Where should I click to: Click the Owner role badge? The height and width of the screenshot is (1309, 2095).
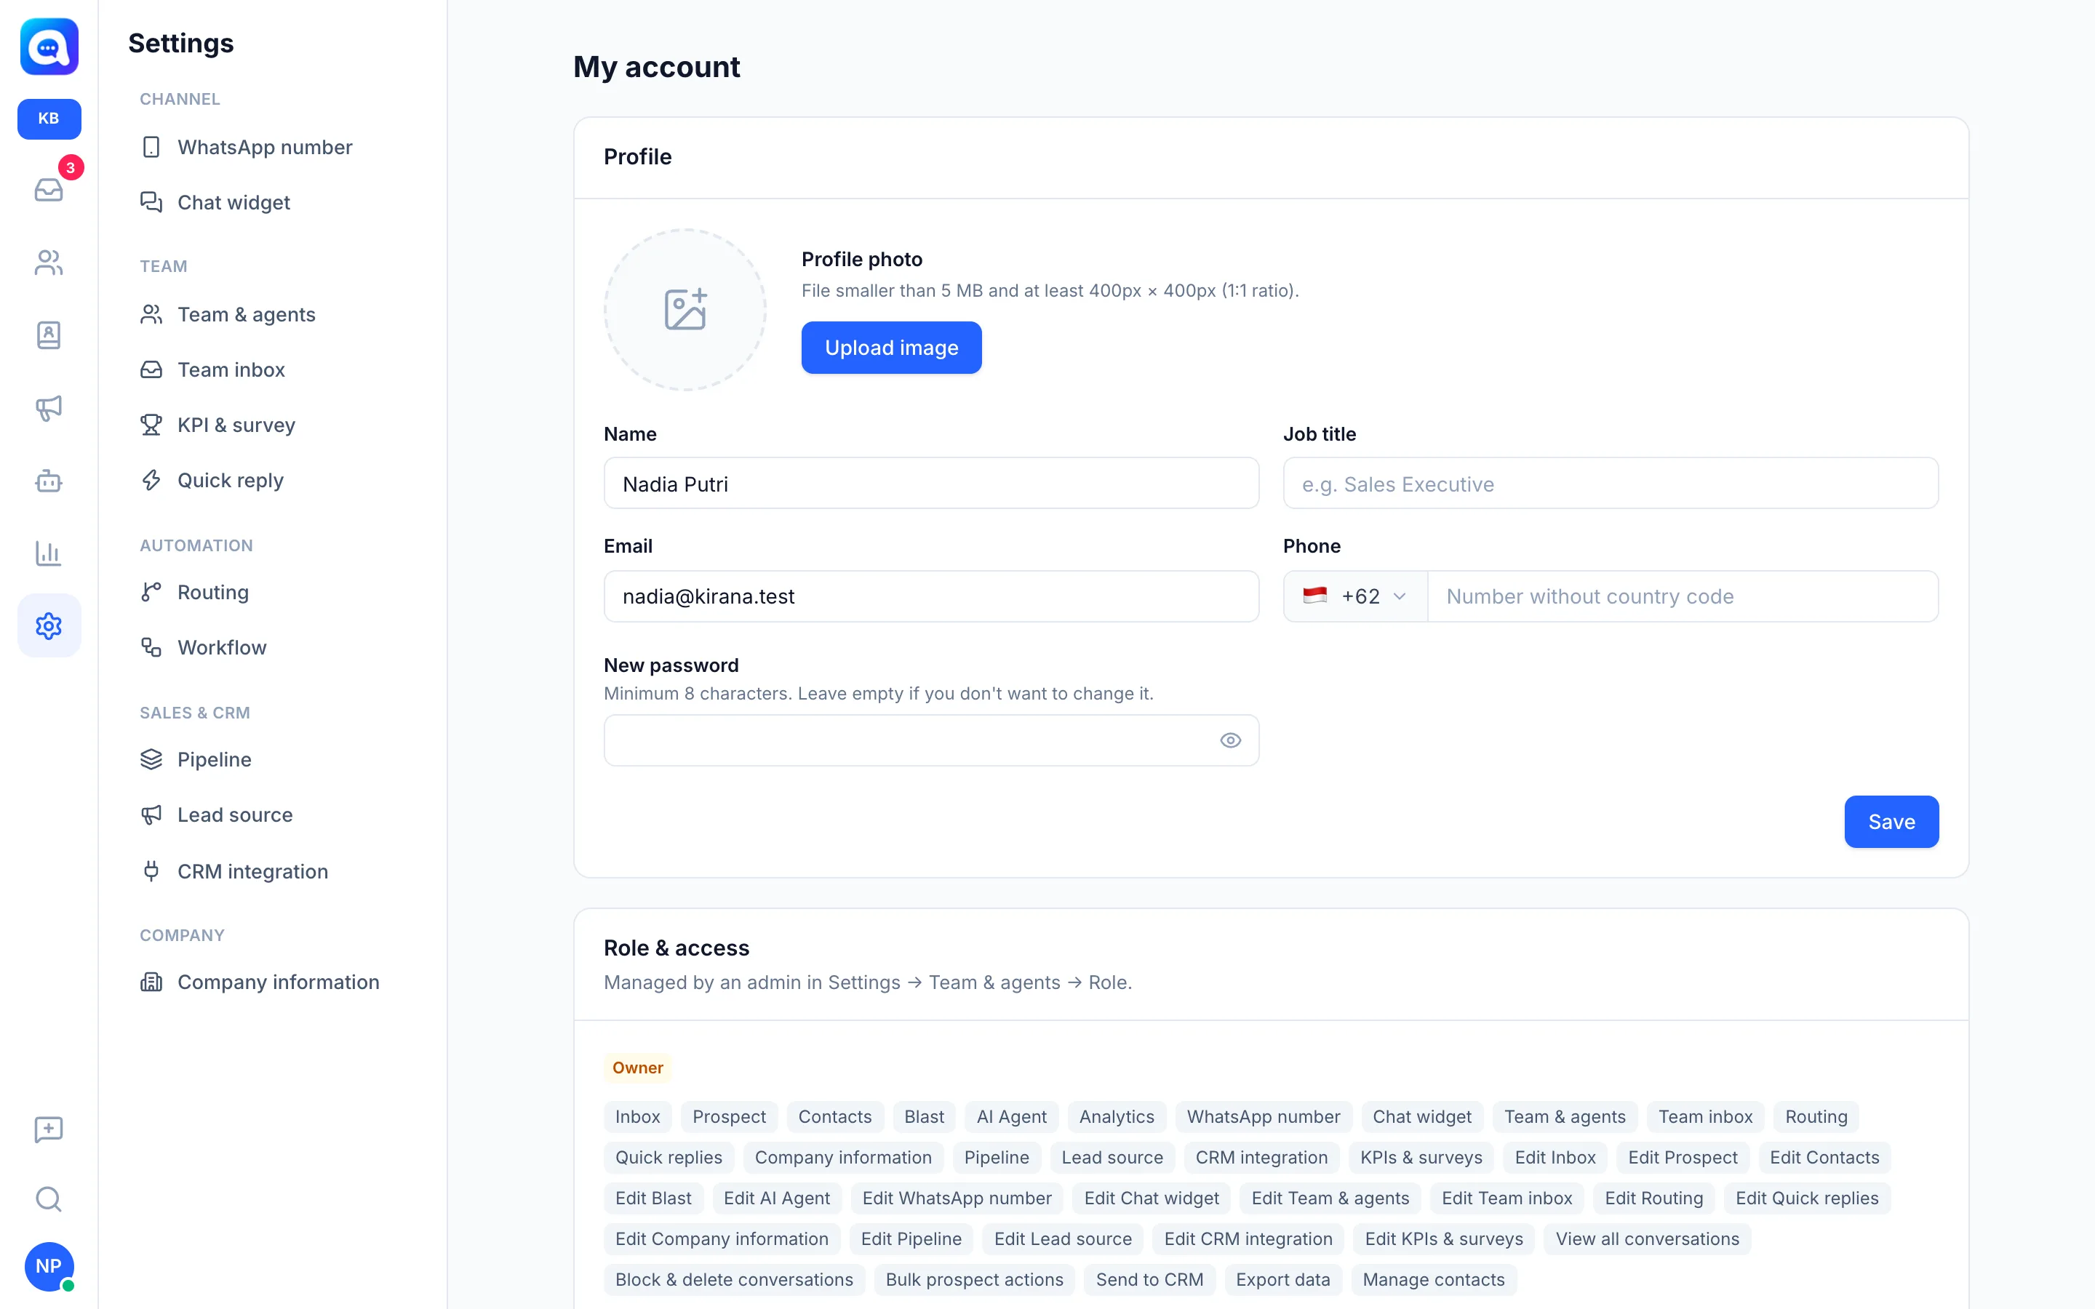637,1068
